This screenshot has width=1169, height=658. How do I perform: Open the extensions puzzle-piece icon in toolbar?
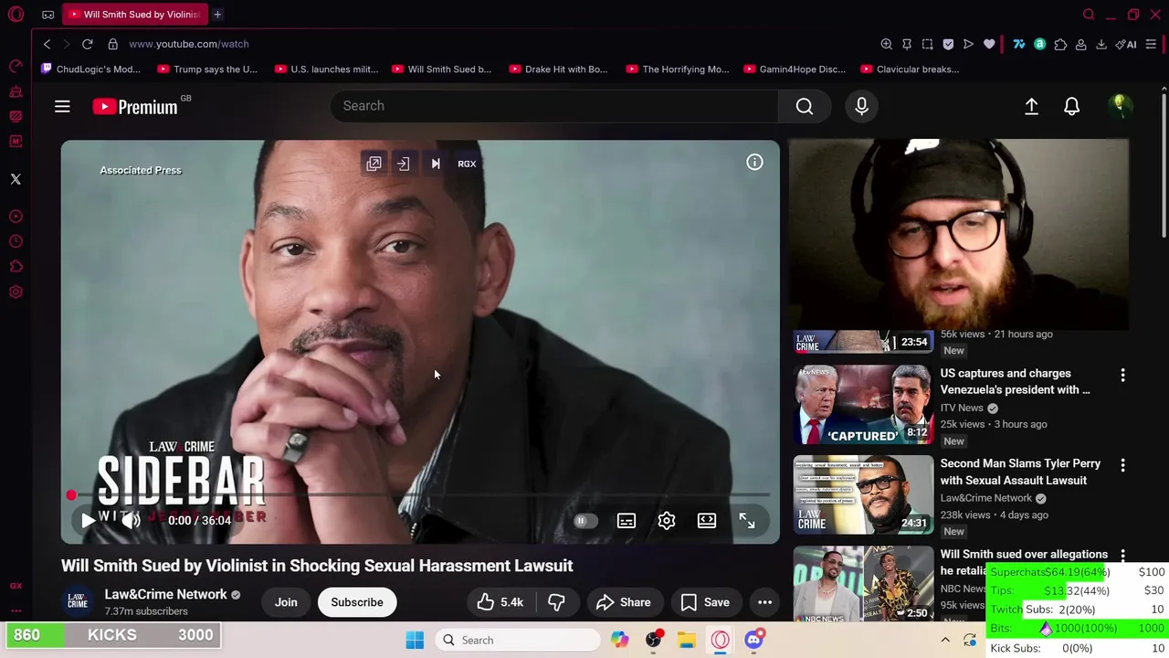tap(1060, 44)
